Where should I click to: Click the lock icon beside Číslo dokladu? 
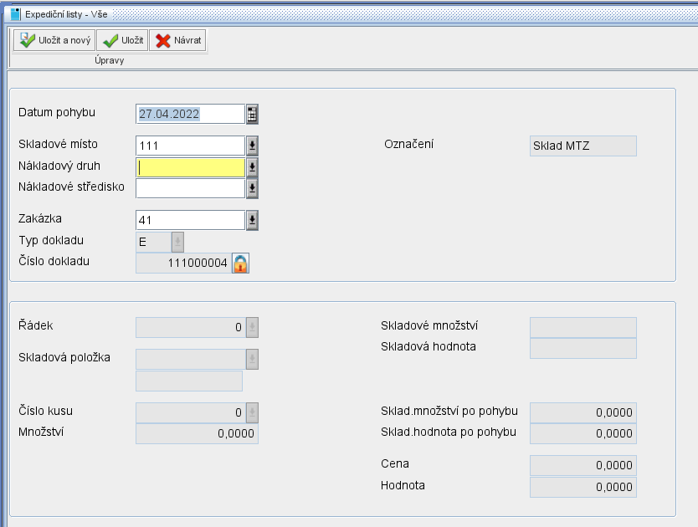(241, 263)
